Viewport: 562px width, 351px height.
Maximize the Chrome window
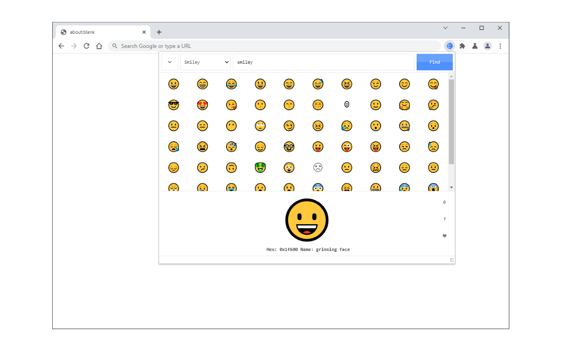(x=482, y=28)
